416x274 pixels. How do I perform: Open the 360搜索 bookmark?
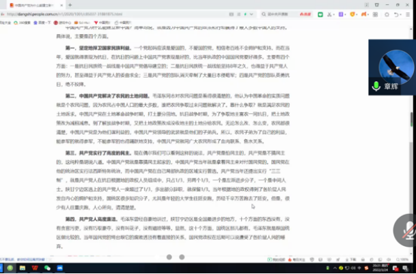pos(22,22)
